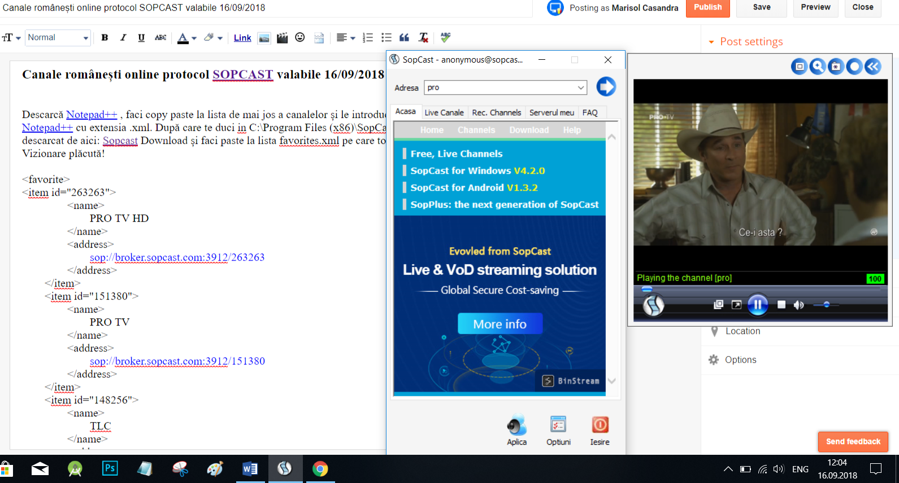Click the player seek progress bar

[x=761, y=288]
